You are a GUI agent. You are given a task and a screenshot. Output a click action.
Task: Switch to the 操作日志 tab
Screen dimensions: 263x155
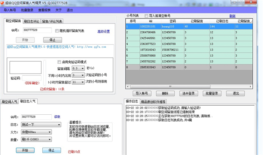(132, 101)
